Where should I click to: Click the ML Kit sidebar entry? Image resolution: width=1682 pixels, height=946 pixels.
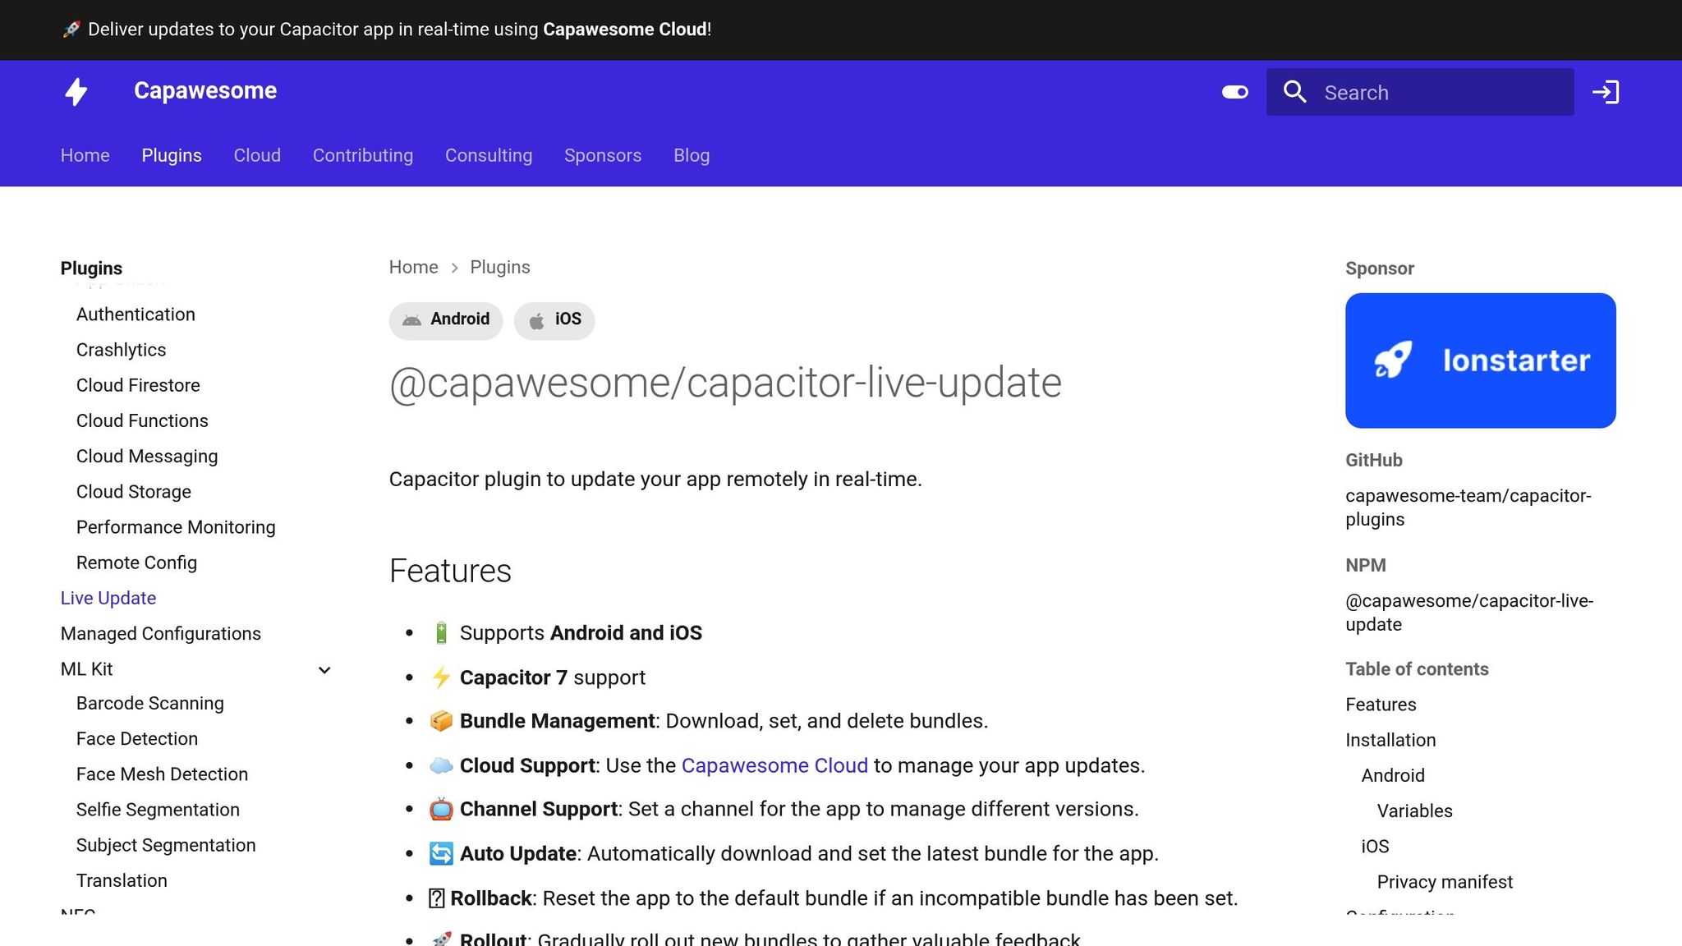(87, 669)
